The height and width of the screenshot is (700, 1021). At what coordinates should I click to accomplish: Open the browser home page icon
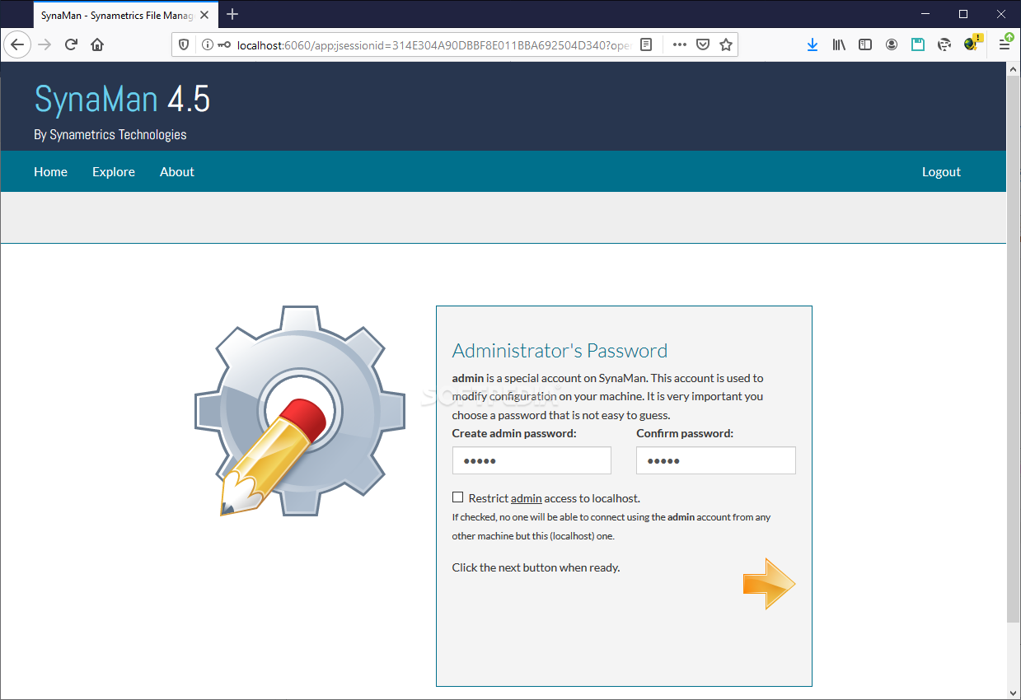(x=97, y=44)
